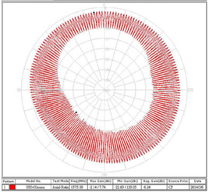This screenshot has height=192, width=208.
Task: Click the Source Polar. column header
Action: [178, 181]
